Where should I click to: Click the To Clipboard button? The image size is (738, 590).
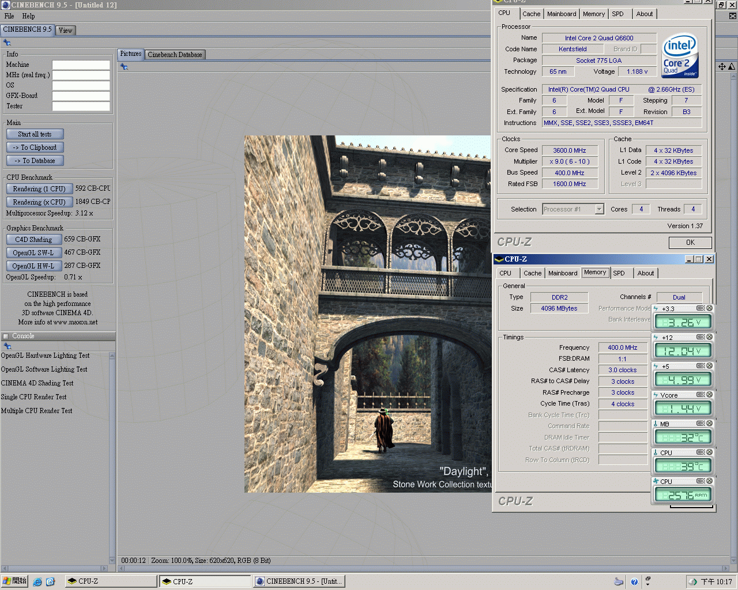pos(35,147)
